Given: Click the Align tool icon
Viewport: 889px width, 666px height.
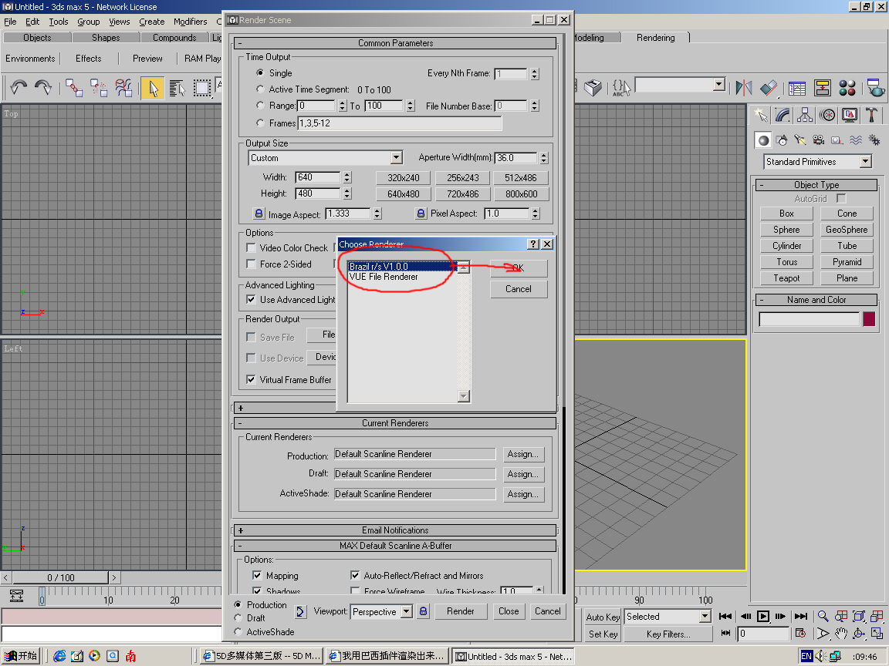Looking at the screenshot, I should click(769, 88).
